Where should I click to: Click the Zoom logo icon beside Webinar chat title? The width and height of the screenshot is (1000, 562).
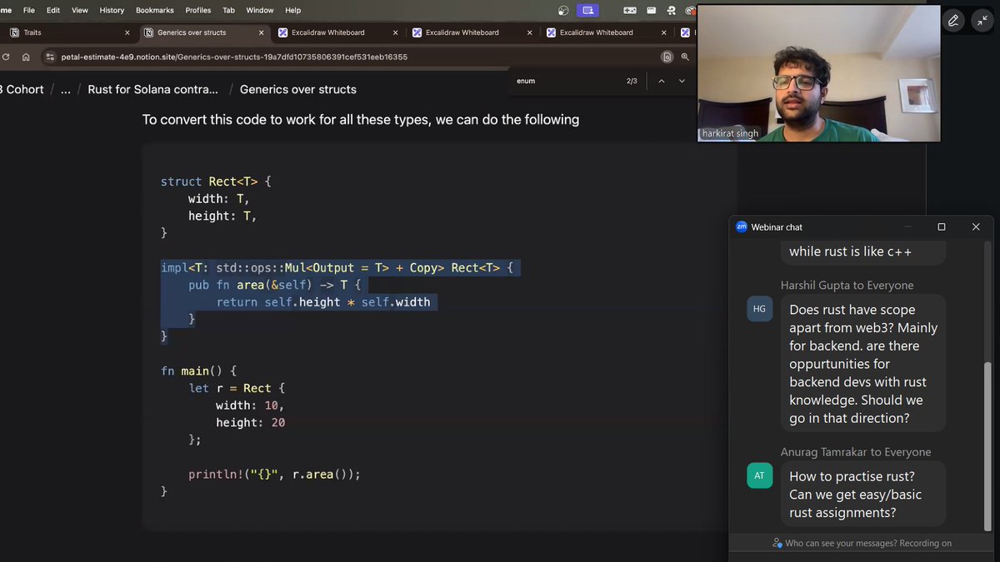[x=741, y=226]
